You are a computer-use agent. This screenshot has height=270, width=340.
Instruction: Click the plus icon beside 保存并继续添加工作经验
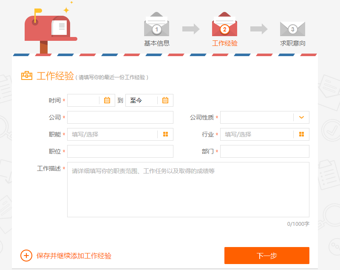(x=26, y=256)
